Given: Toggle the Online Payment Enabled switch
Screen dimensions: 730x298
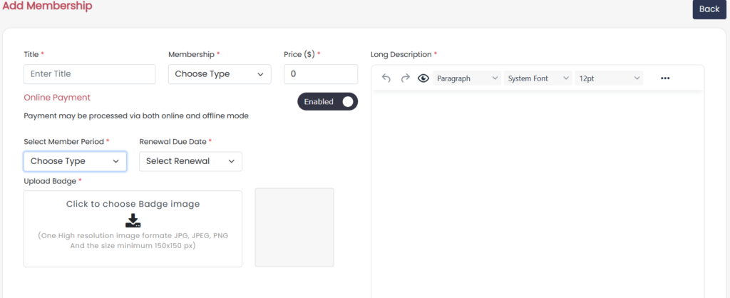Looking at the screenshot, I should 328,101.
